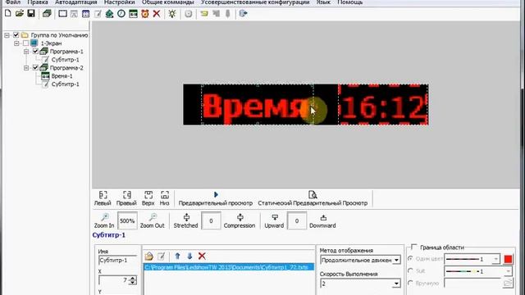
Task: Open the Усовершенствованные конфигурации menu
Action: coord(255,2)
